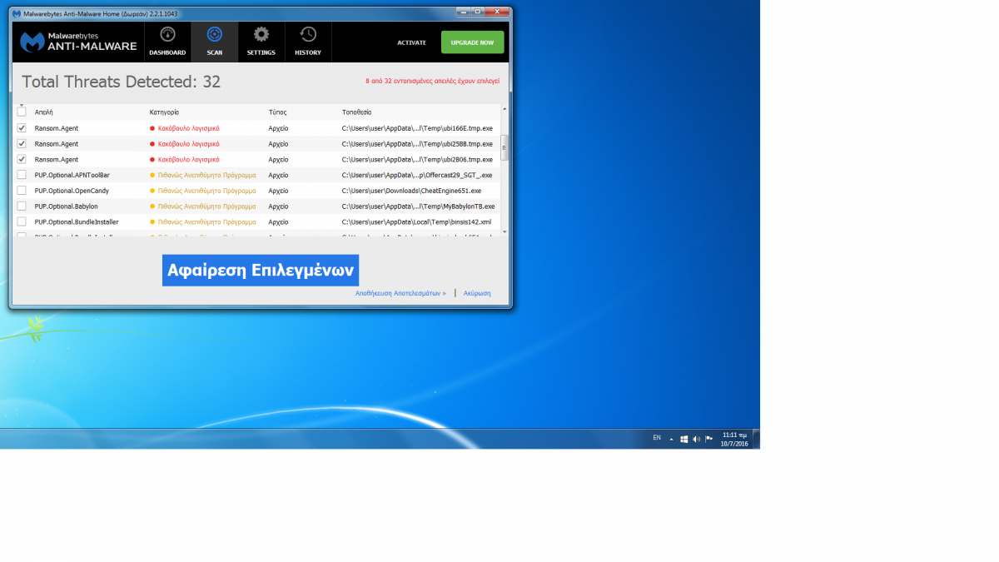Select the PUP.Optional.BundleInstaller threat name

[x=77, y=222]
